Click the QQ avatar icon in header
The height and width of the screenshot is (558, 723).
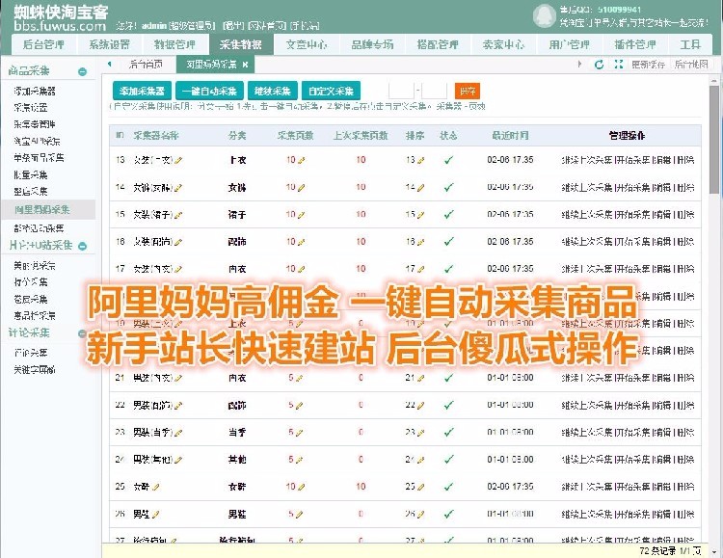click(x=544, y=15)
